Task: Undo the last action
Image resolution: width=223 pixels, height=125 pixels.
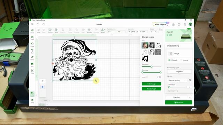Action: (39, 31)
